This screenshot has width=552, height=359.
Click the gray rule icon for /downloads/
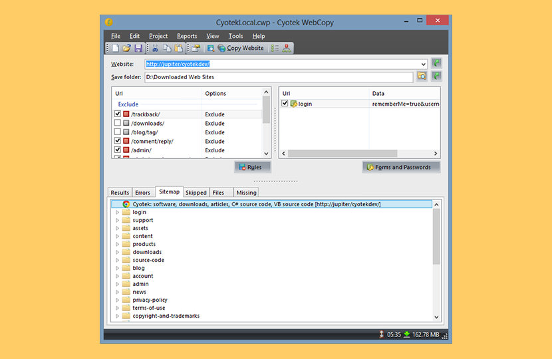pyautogui.click(x=126, y=123)
